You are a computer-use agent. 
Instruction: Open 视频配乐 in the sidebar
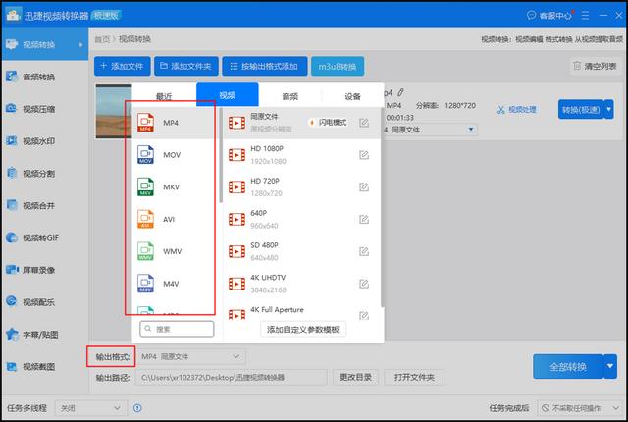click(x=44, y=302)
